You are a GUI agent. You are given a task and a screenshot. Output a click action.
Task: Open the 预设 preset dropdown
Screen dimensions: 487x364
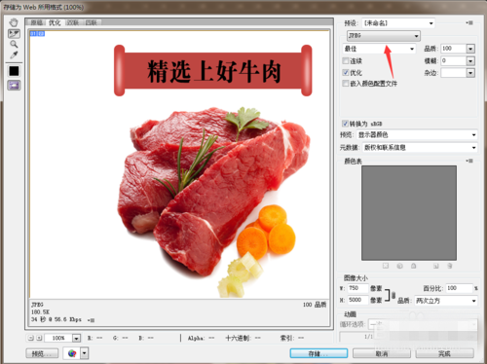click(398, 23)
